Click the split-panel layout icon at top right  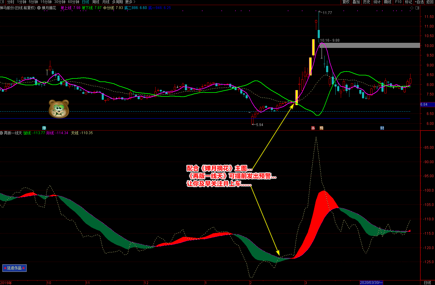point(418,8)
